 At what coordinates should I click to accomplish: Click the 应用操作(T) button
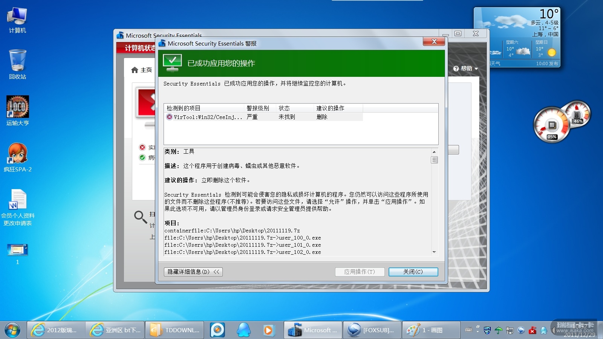tap(360, 272)
